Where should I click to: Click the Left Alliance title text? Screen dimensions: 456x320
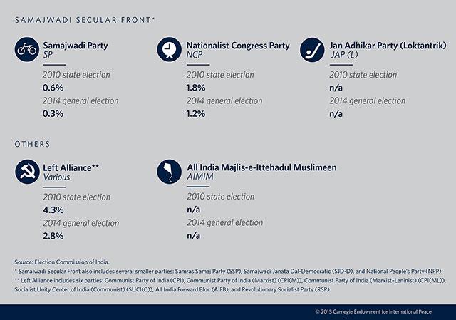[71, 168]
